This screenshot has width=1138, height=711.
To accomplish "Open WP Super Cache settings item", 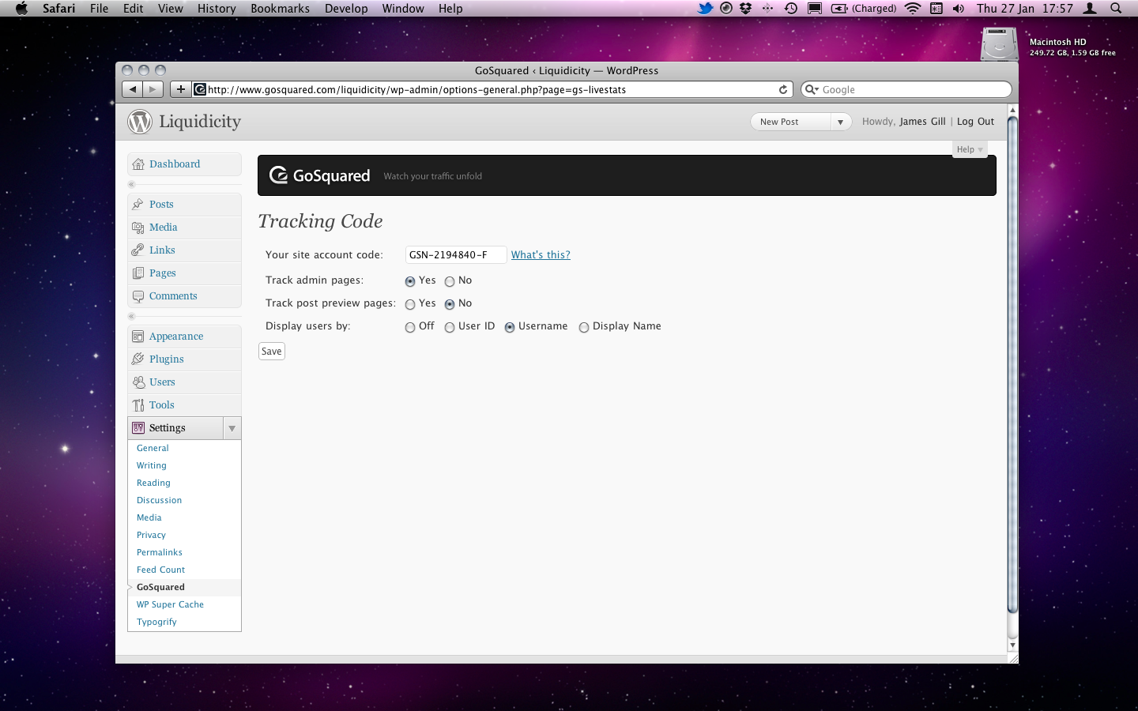I will pyautogui.click(x=170, y=604).
